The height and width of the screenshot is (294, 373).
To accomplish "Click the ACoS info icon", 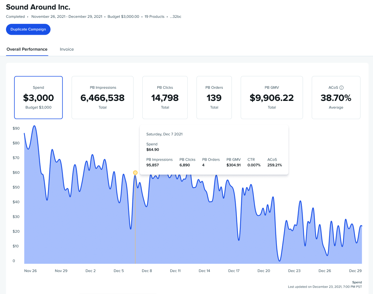I will [x=342, y=88].
